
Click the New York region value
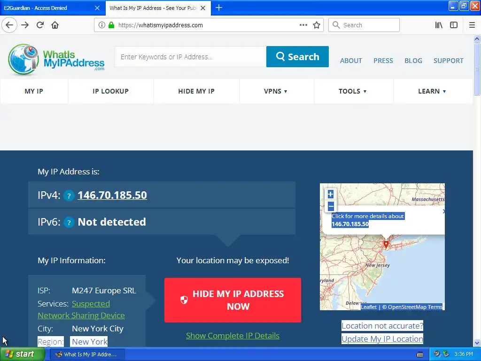pyautogui.click(x=89, y=342)
